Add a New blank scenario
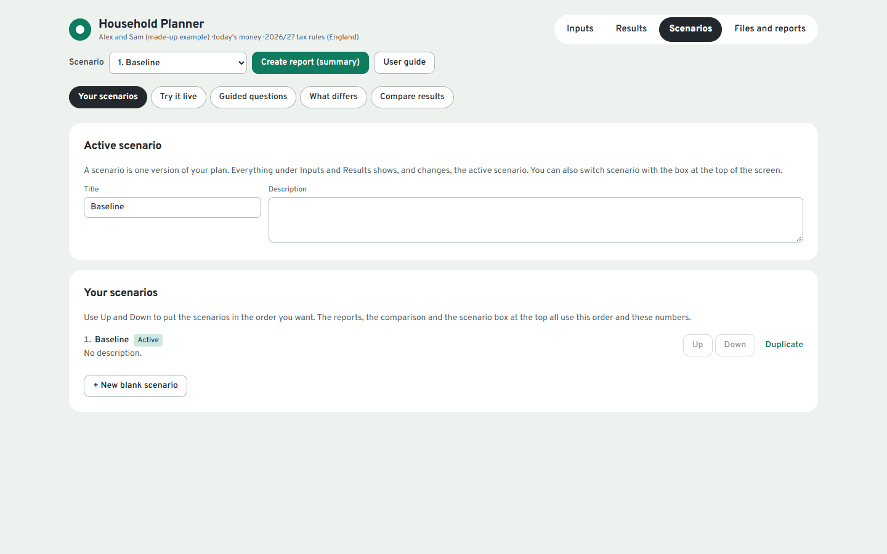 click(136, 386)
